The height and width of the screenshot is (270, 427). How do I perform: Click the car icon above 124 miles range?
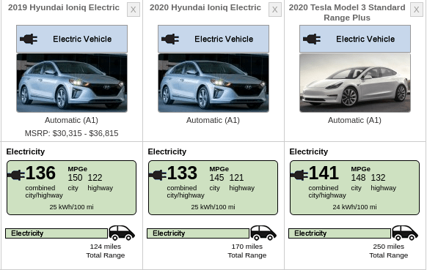122,233
